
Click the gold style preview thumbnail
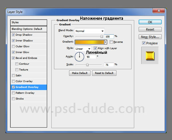click(x=150, y=56)
